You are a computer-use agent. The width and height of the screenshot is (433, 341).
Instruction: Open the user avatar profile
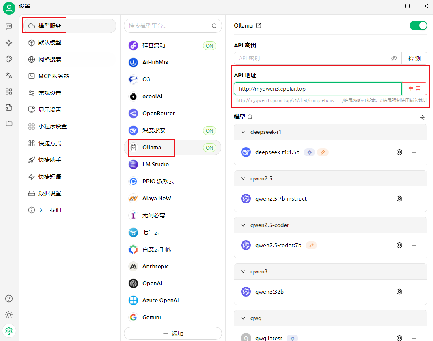[9, 8]
